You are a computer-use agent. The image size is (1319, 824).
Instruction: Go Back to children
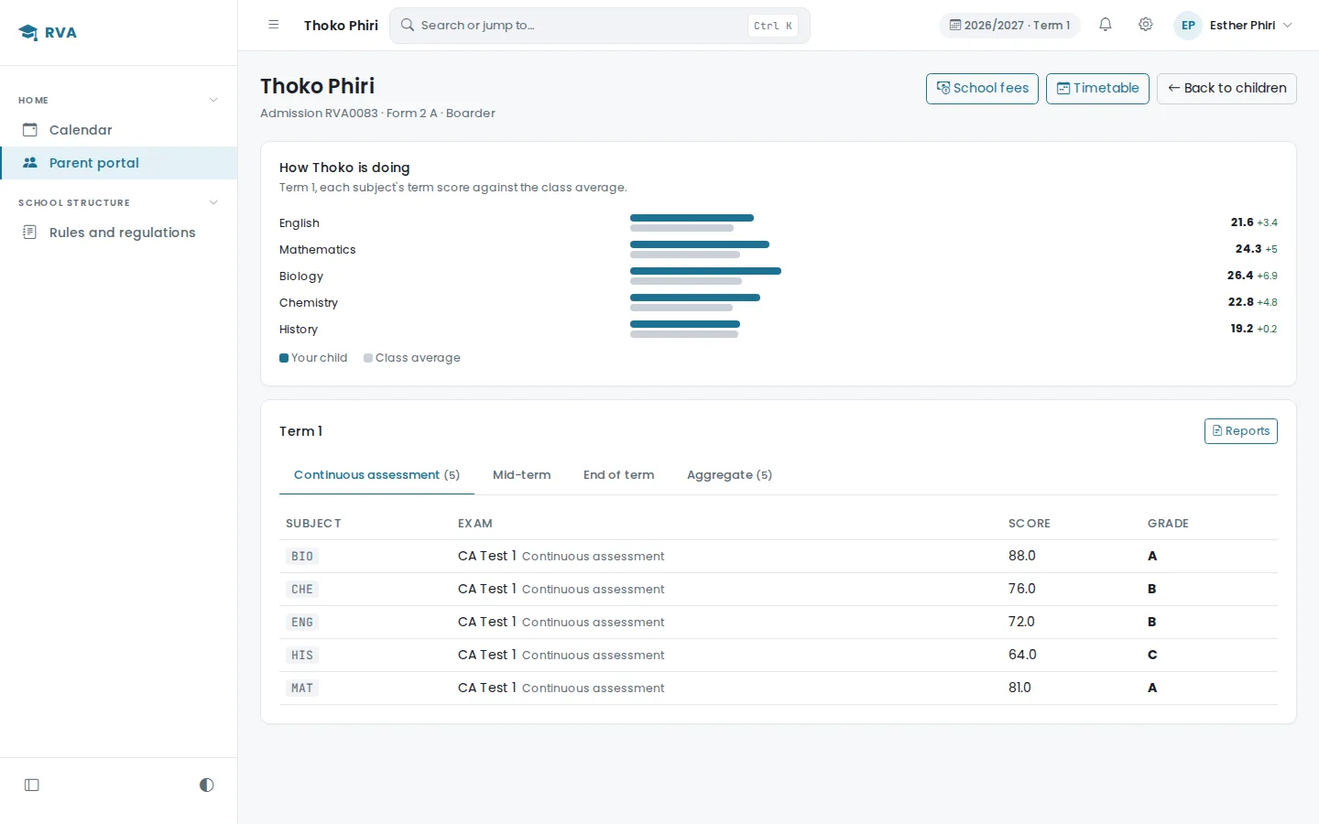[1226, 89]
